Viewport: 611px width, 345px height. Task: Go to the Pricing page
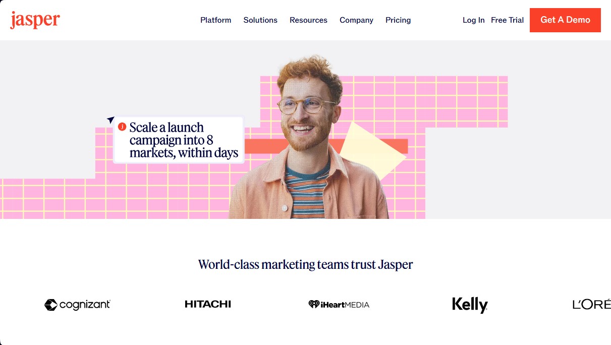[398, 20]
